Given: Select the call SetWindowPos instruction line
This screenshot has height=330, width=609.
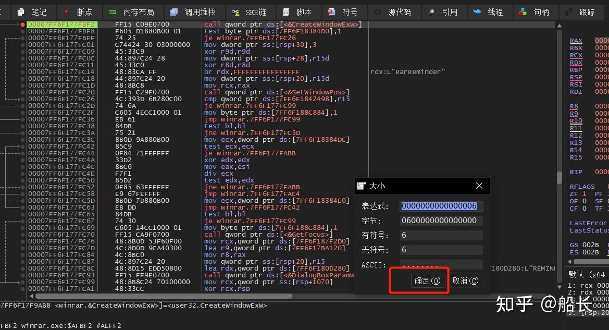Looking at the screenshot, I should point(277,92).
